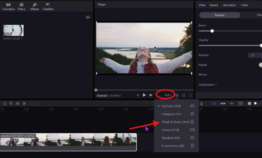Switch to the Color tab
This screenshot has width=262, height=158.
coord(244,5)
